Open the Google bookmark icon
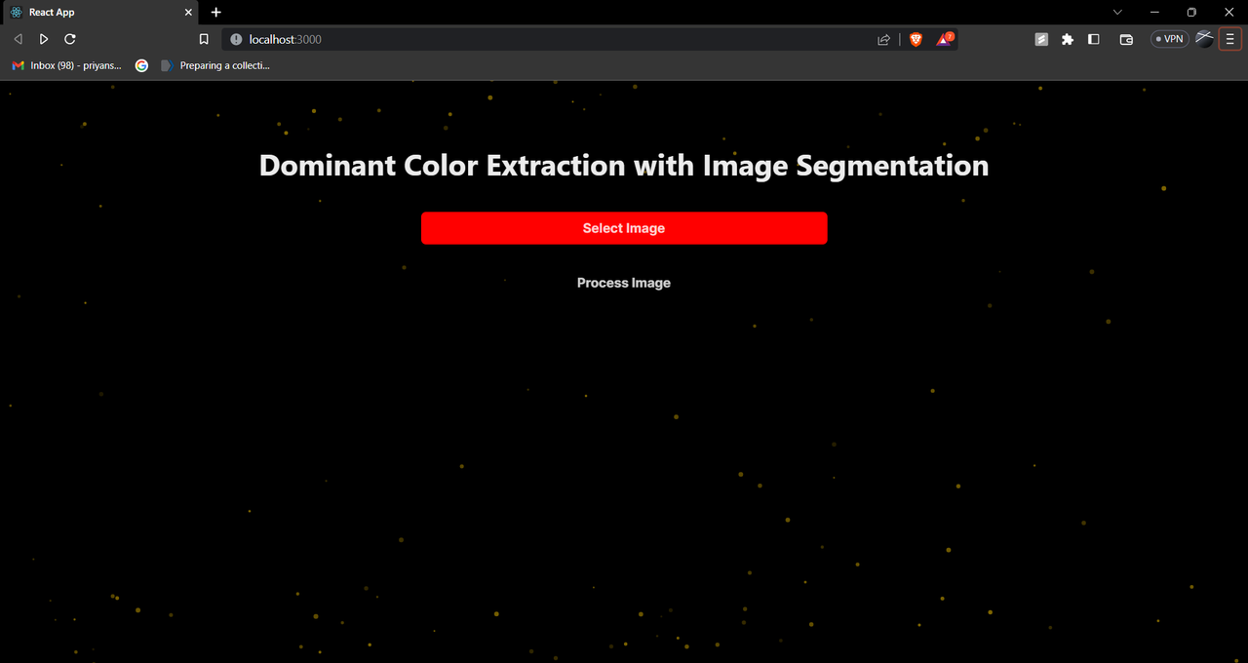 [142, 65]
